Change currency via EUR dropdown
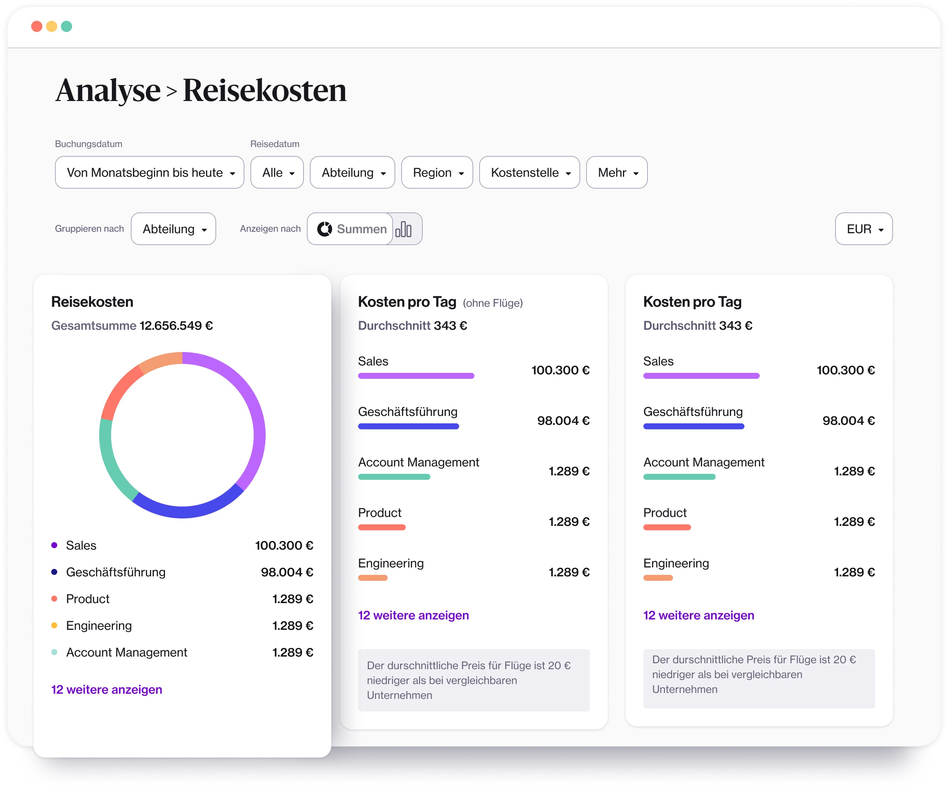Screen dimensions: 948x791 coord(863,229)
